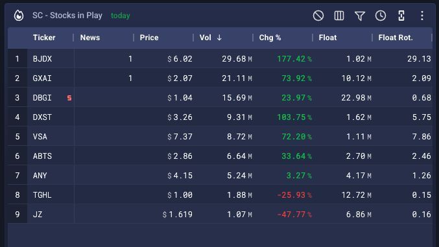Click the 15.69 M volume cell
This screenshot has width=439, height=247.
pos(237,98)
